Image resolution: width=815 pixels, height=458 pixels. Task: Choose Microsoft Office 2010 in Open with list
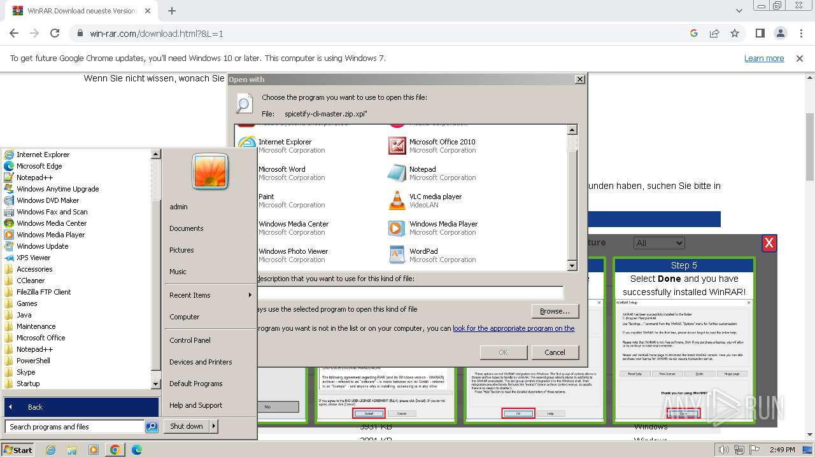tap(433, 146)
